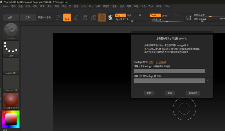This screenshot has width=225, height=131.
Task: Adjust the Rgb 强度 slider
Action: pyautogui.click(x=132, y=20)
